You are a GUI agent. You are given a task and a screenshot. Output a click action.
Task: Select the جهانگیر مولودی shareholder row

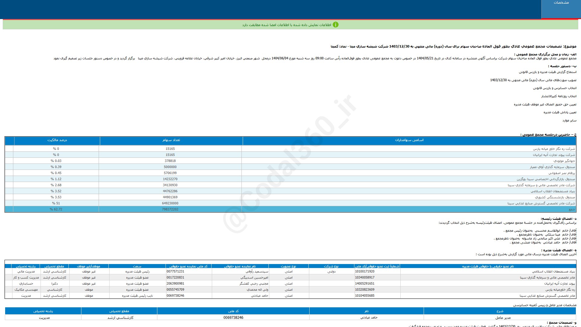[x=564, y=161]
